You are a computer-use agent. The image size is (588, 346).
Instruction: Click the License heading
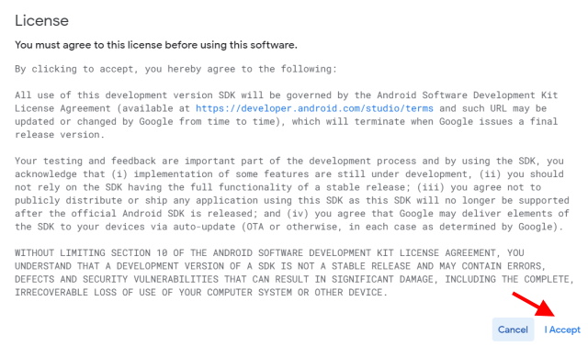click(41, 20)
